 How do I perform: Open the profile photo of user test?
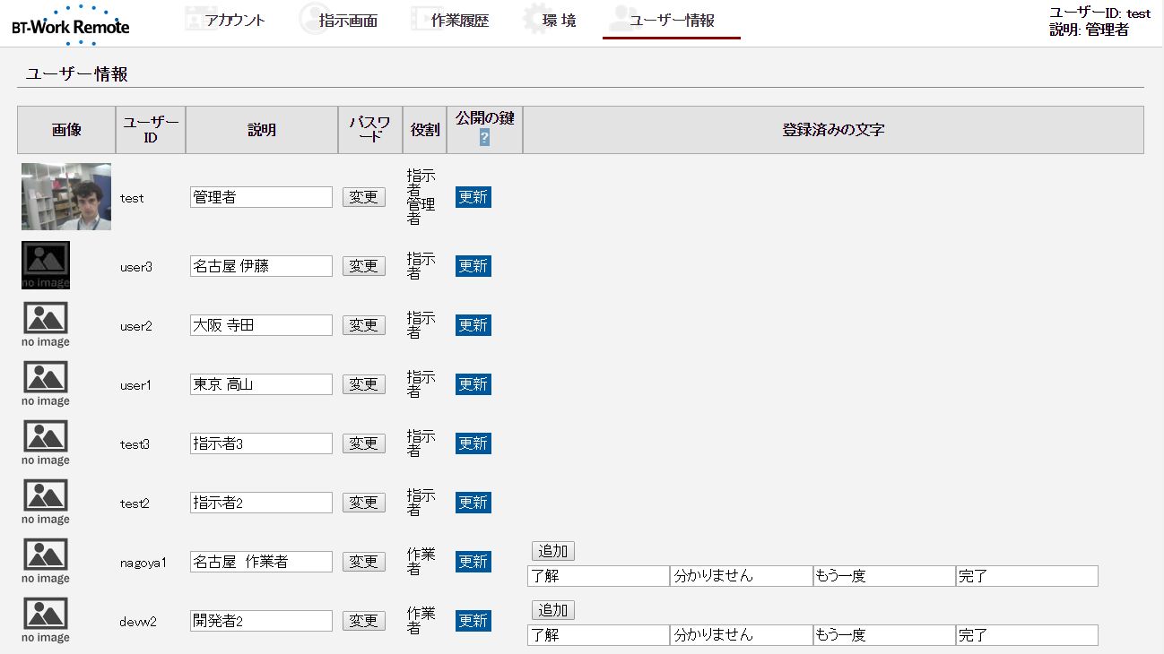(66, 197)
